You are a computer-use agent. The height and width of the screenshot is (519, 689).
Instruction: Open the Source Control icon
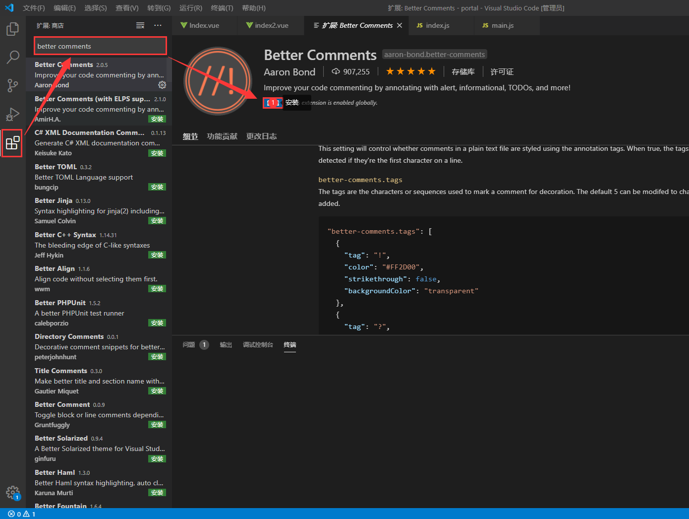[x=12, y=85]
